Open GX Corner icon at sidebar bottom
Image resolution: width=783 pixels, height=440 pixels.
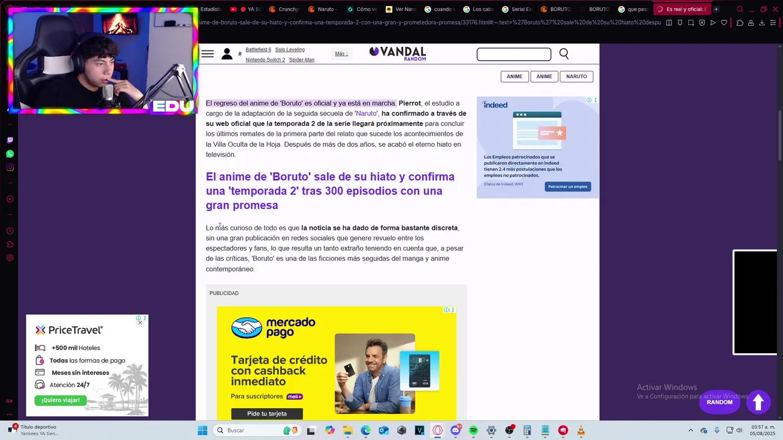coord(10,401)
